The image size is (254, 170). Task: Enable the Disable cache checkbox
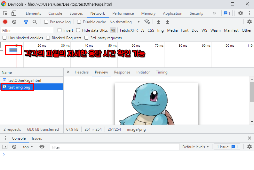[x=79, y=22]
